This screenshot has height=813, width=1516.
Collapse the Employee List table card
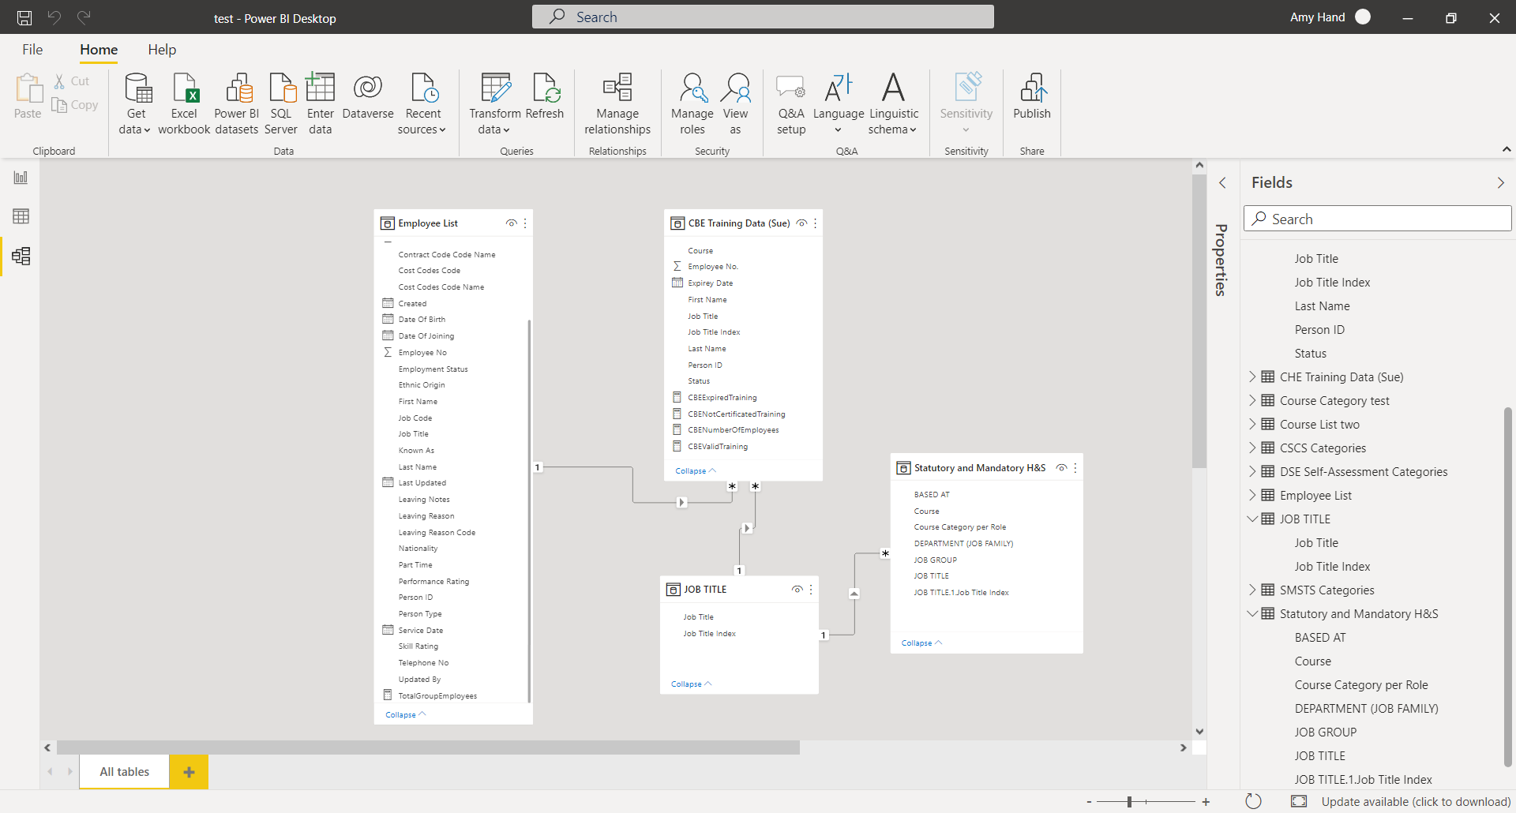tap(406, 715)
